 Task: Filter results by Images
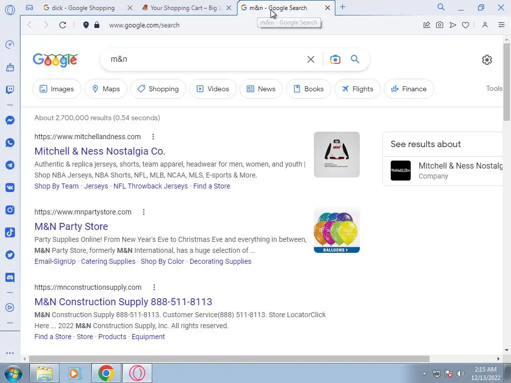[57, 89]
